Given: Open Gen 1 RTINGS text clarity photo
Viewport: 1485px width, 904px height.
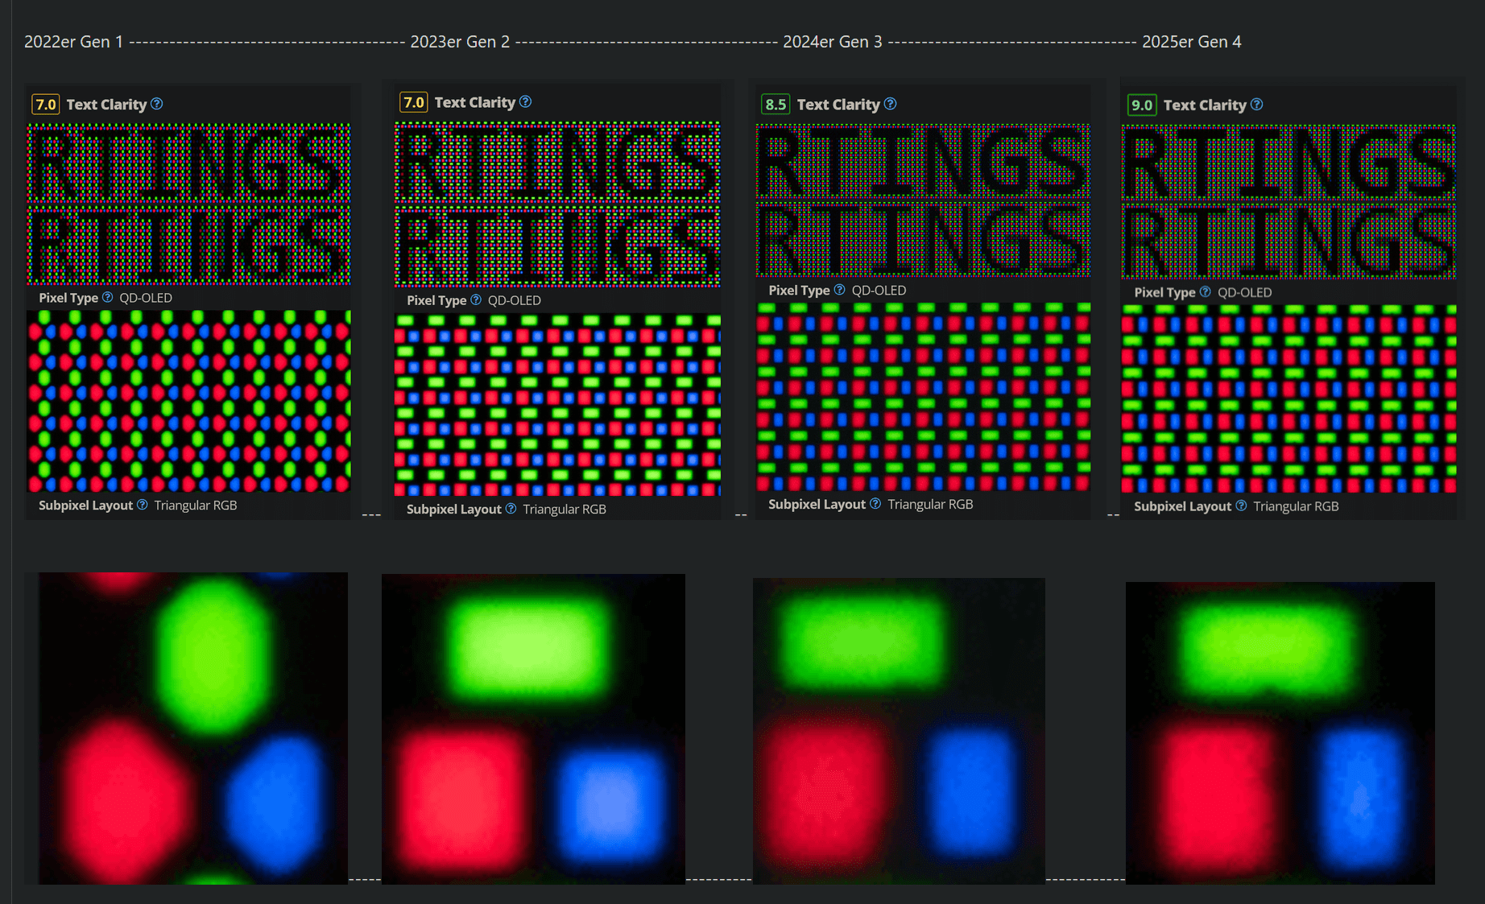Looking at the screenshot, I should coord(189,204).
